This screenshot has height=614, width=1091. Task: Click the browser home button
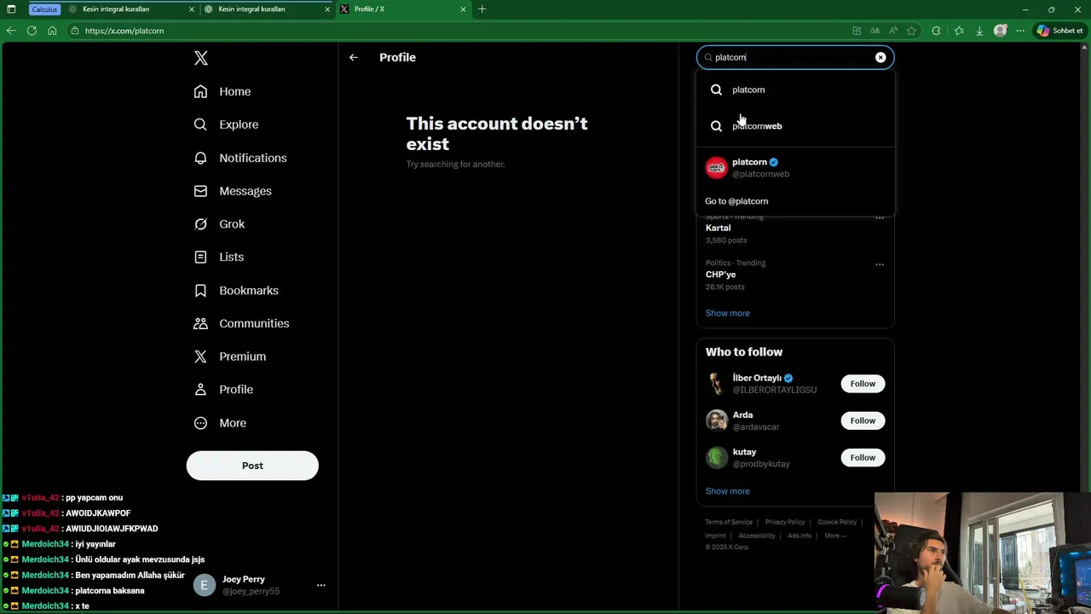coord(52,31)
